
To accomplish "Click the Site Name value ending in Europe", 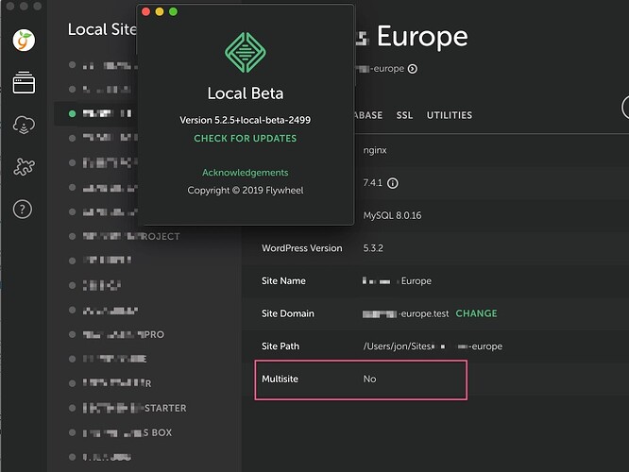I will click(x=397, y=281).
